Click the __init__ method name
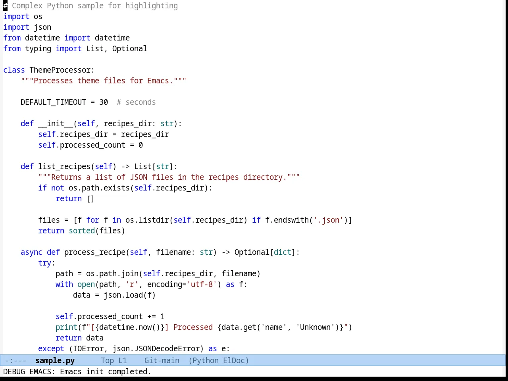 [56, 123]
